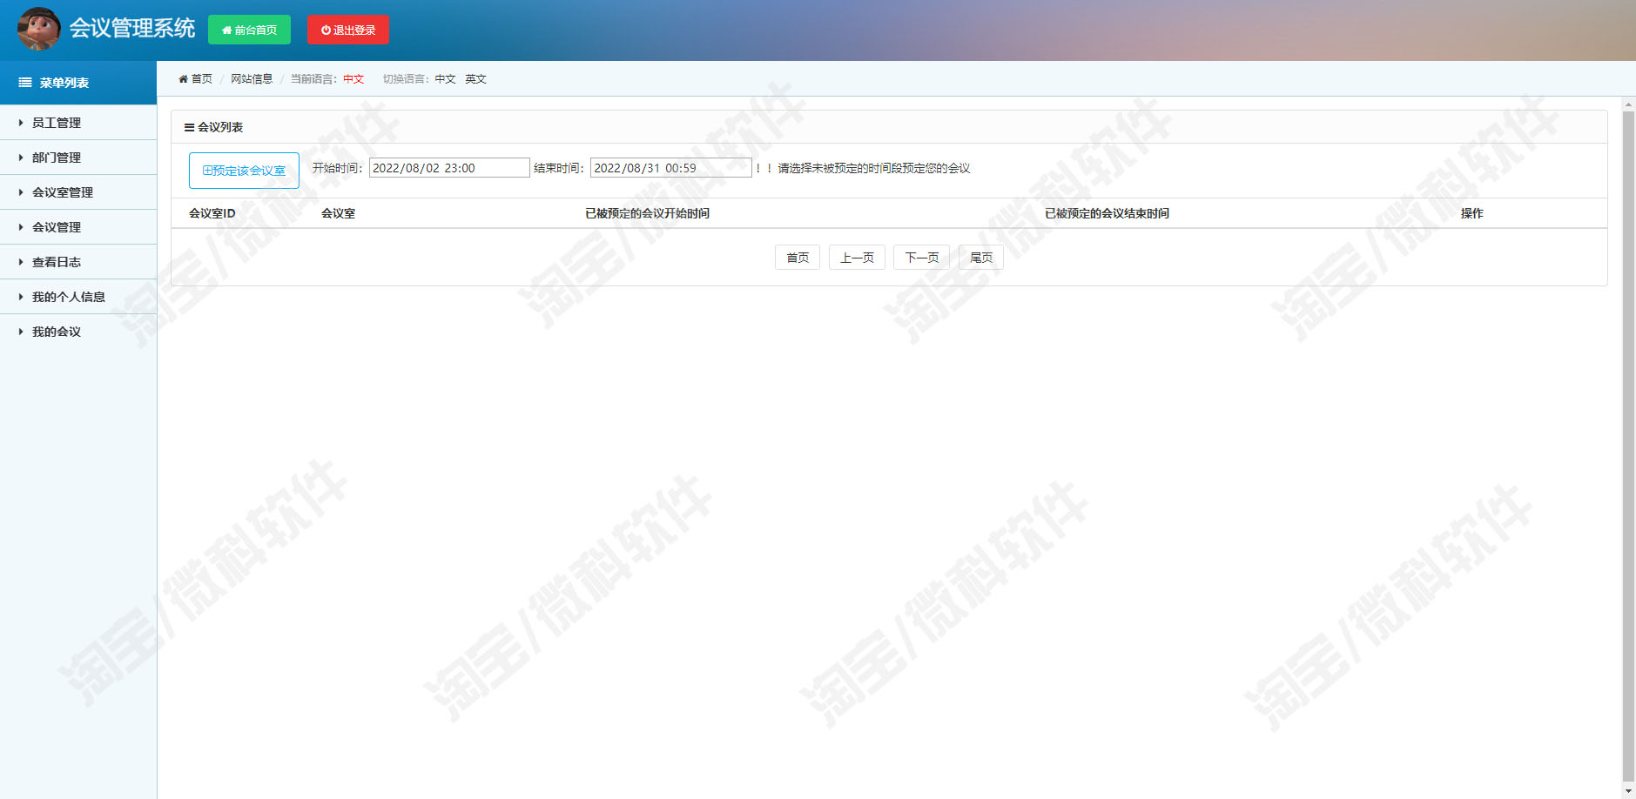1636x799 pixels.
Task: Expand the 会议管理 menu arrow
Action: point(21,227)
